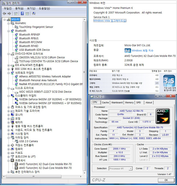Click the Bluetooth category icon
Image resolution: width=177 pixels, height=186 pixels.
(x=12, y=31)
